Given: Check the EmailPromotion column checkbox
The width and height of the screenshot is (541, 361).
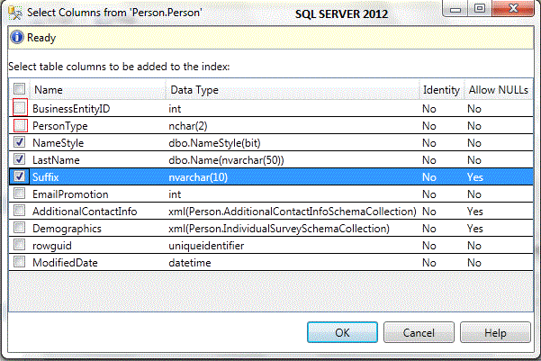Looking at the screenshot, I should point(19,194).
